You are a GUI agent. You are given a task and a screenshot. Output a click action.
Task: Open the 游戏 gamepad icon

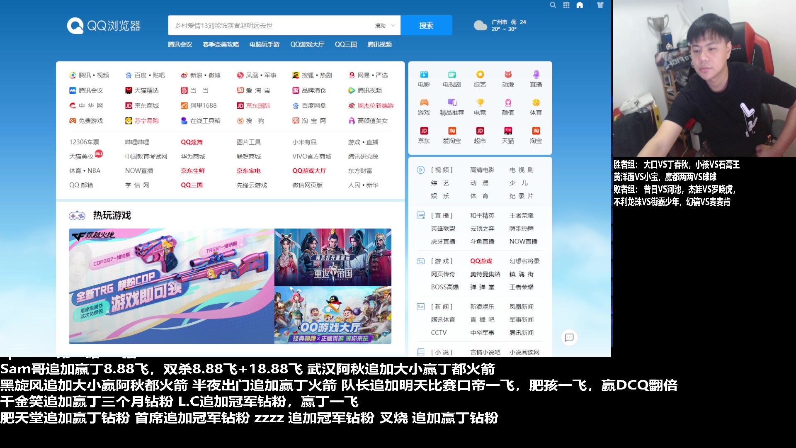[x=424, y=105]
